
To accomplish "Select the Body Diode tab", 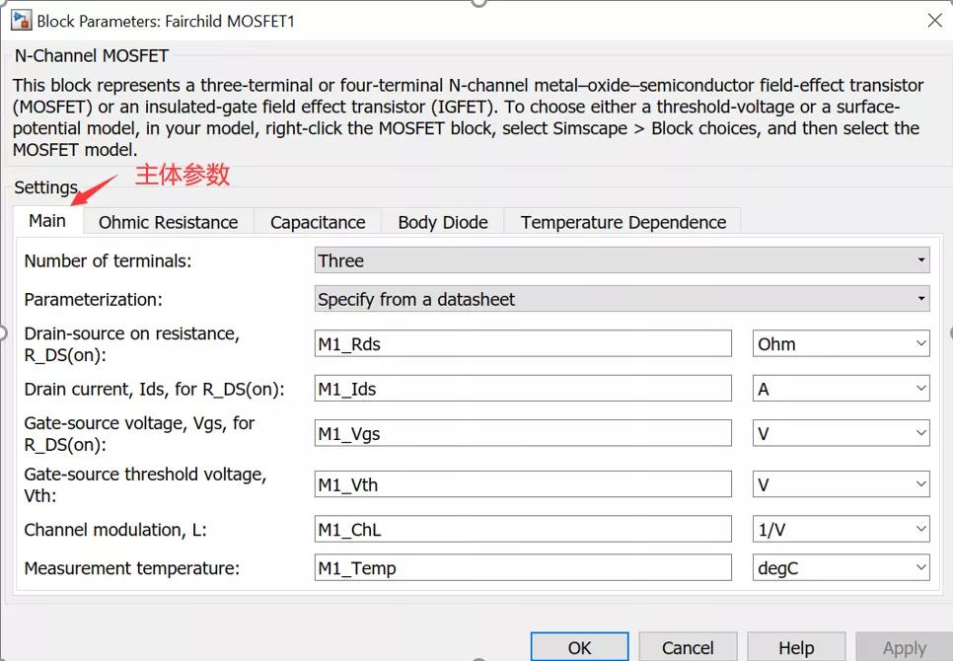I will (x=441, y=221).
